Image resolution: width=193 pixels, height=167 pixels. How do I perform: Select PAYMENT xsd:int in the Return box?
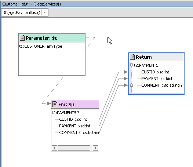point(157,79)
